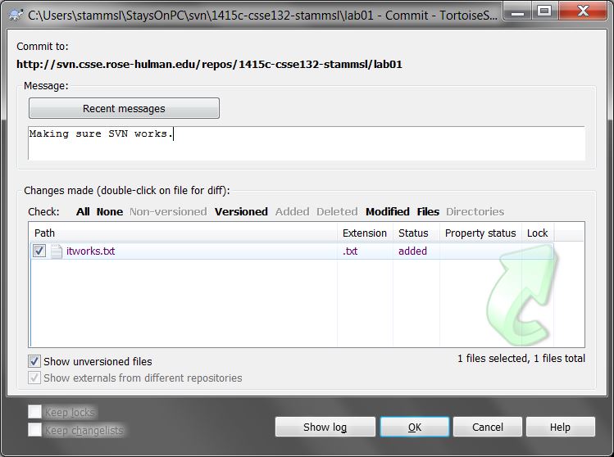The width and height of the screenshot is (614, 457).
Task: Check All files link
Action: [83, 211]
